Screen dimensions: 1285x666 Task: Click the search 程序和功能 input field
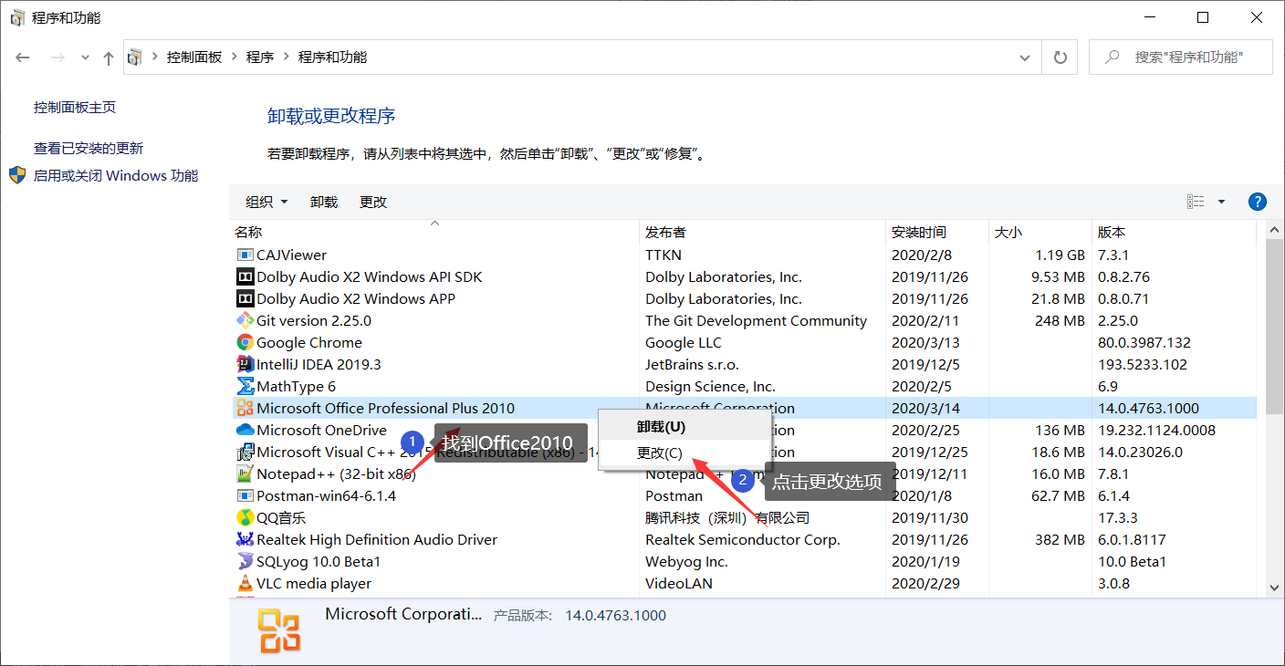point(1180,57)
